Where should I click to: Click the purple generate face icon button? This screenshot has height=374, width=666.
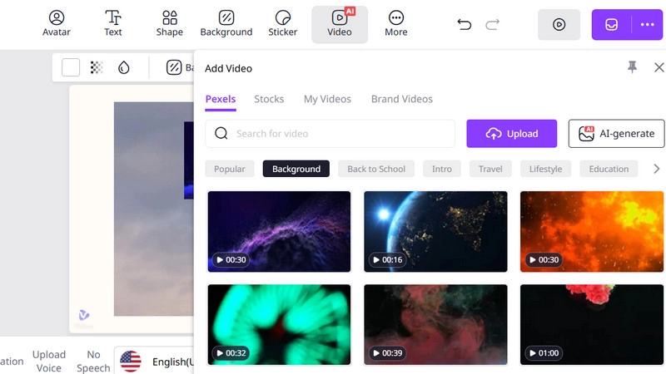(611, 25)
